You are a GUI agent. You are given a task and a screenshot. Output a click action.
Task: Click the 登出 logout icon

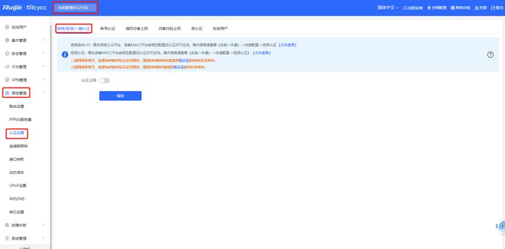click(493, 8)
